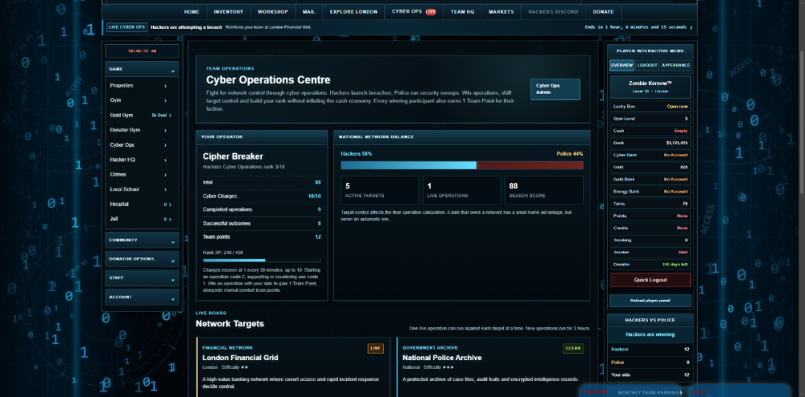Click the Bank row in the player panel
The height and width of the screenshot is (397, 805).
click(x=650, y=143)
